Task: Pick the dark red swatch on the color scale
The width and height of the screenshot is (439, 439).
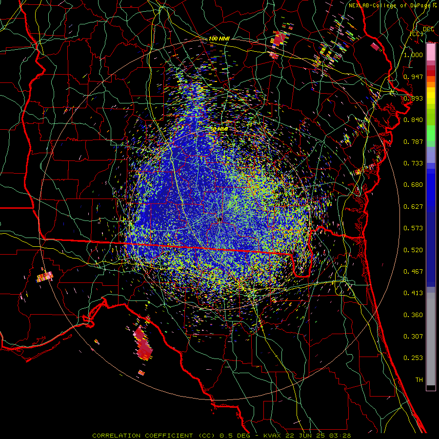Action: (x=431, y=73)
